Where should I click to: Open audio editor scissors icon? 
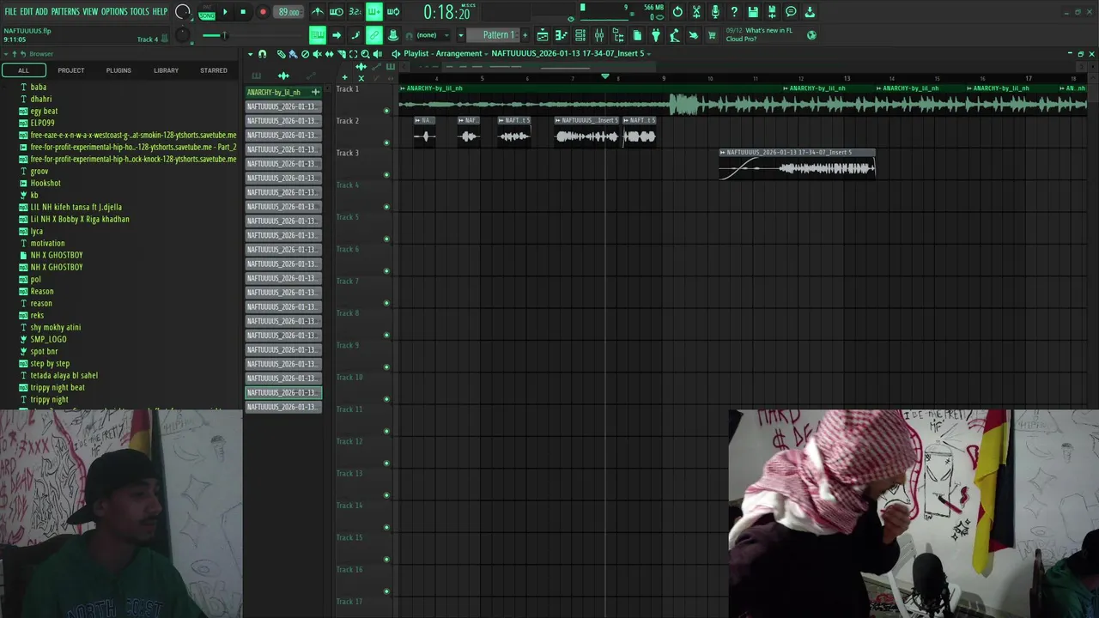point(696,12)
